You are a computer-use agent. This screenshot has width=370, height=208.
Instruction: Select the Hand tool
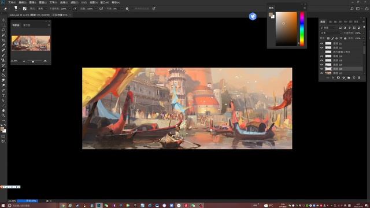click(x=3, y=110)
